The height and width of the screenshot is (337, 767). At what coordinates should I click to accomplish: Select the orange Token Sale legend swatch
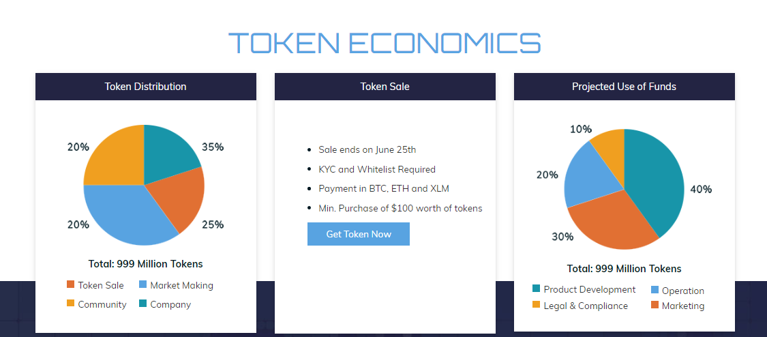(70, 284)
